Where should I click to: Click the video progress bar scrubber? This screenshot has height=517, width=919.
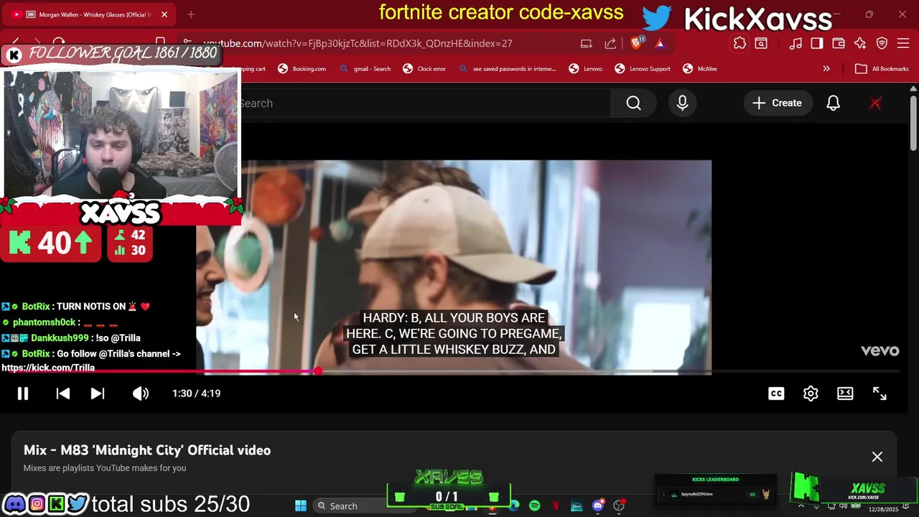click(x=318, y=371)
